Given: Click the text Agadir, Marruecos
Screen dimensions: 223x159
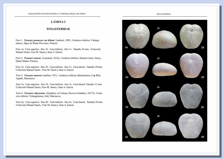Looking at the screenshot, I should point(26,78).
